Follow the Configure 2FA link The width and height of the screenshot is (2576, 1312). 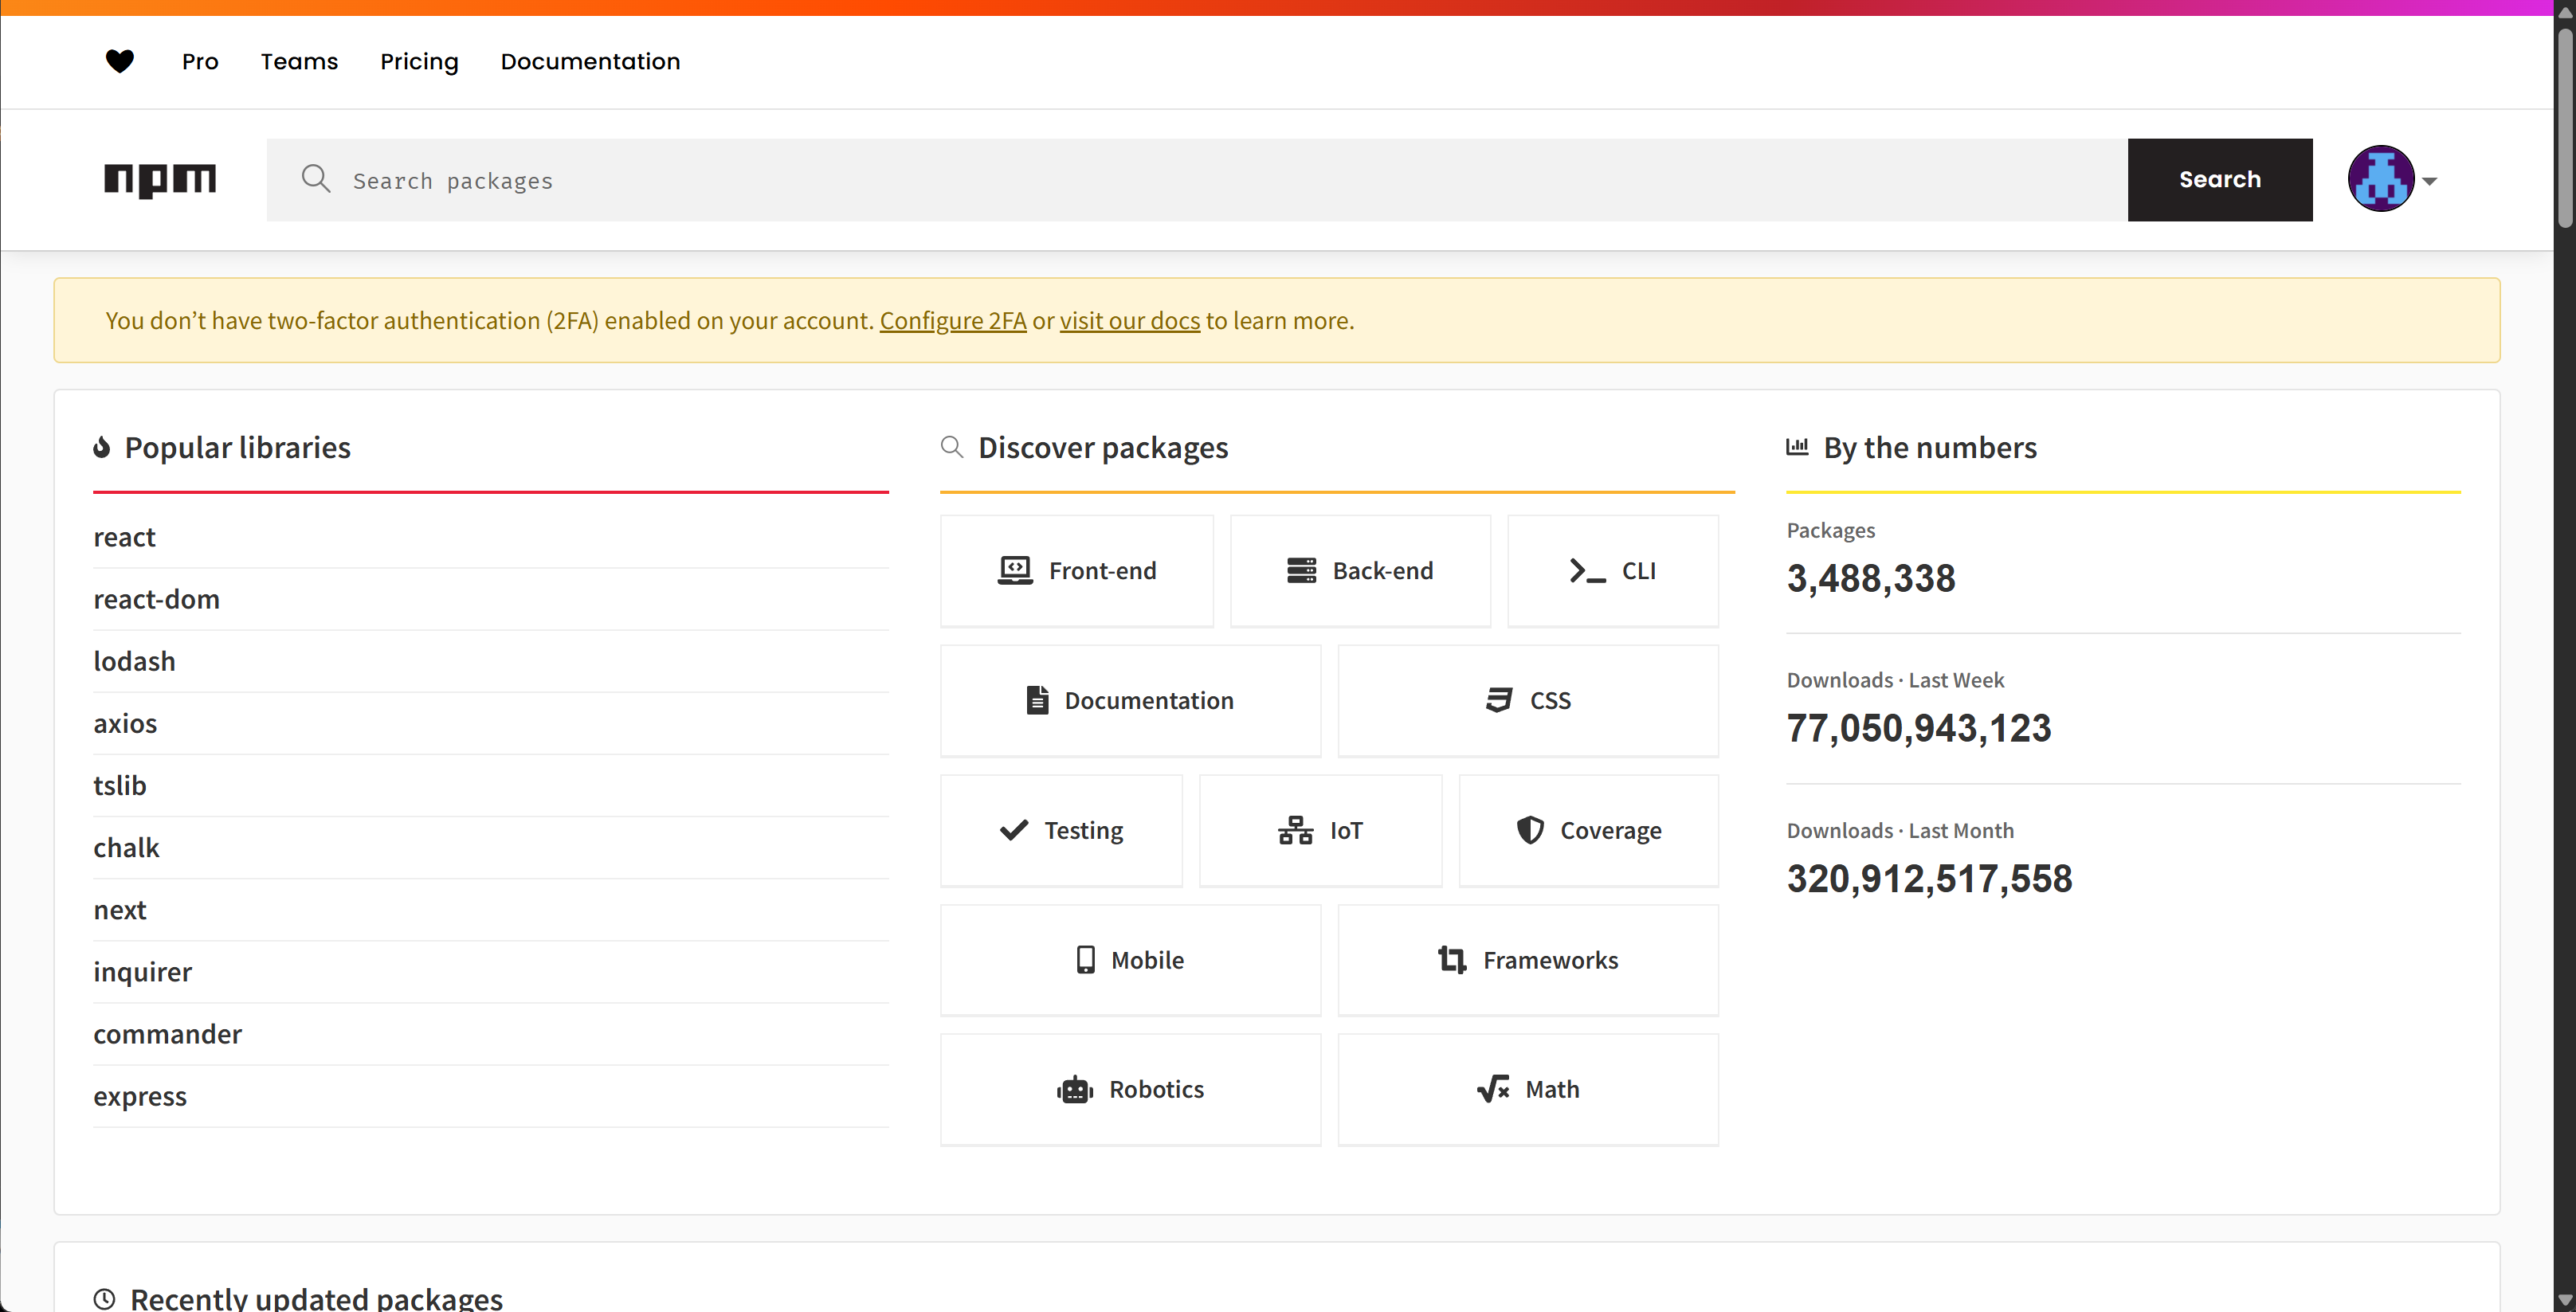pyautogui.click(x=953, y=320)
